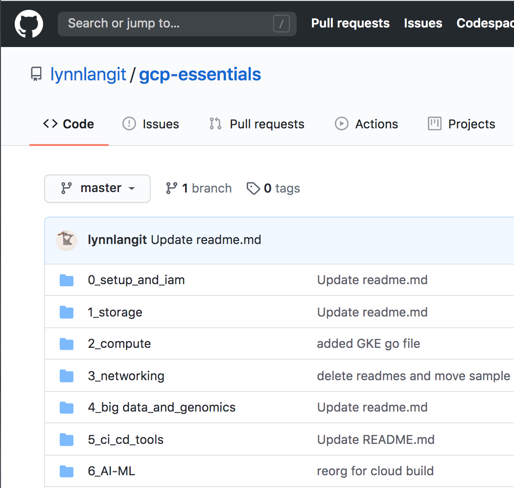Open 'added GKE go file' commit message
This screenshot has width=514, height=488.
pos(369,343)
